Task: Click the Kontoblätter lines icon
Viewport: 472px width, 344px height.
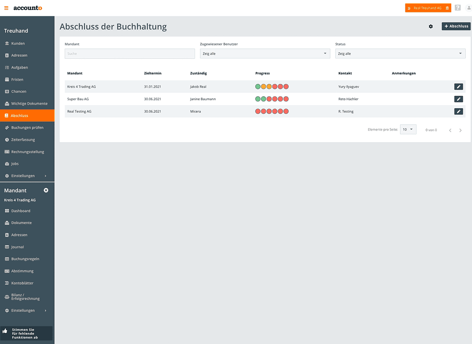Action: pyautogui.click(x=7, y=283)
